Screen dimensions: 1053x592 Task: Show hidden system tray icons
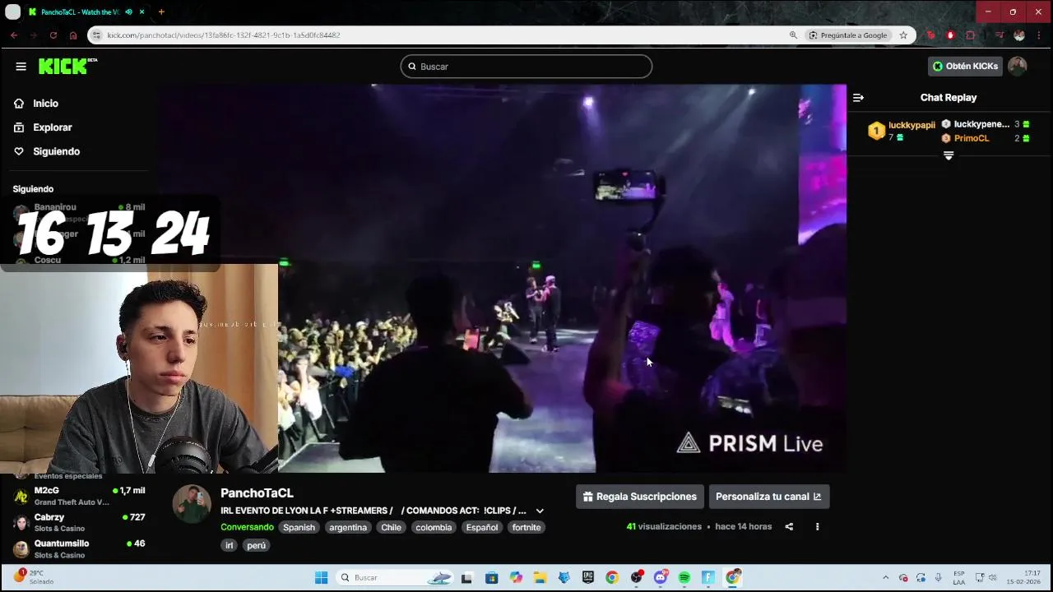pyautogui.click(x=885, y=578)
